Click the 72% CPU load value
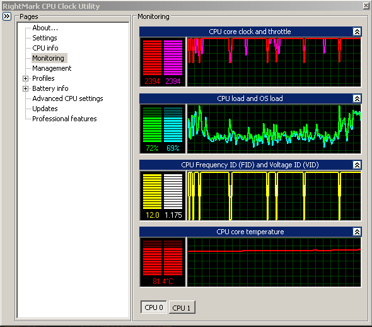This screenshot has width=372, height=327. pos(152,148)
